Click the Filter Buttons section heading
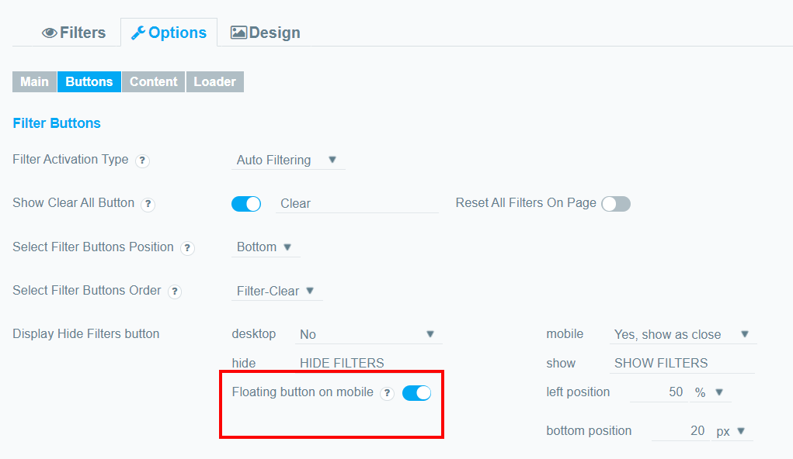Viewport: 793px width, 459px height. pos(57,123)
